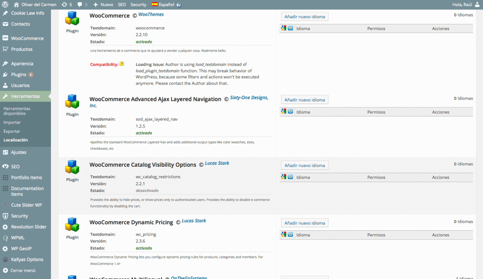Select Localización submenu item
This screenshot has width=483, height=279.
tap(16, 140)
